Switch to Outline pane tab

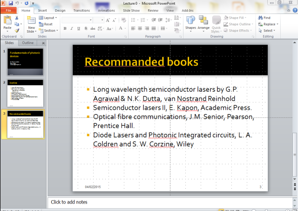pyautogui.click(x=28, y=43)
